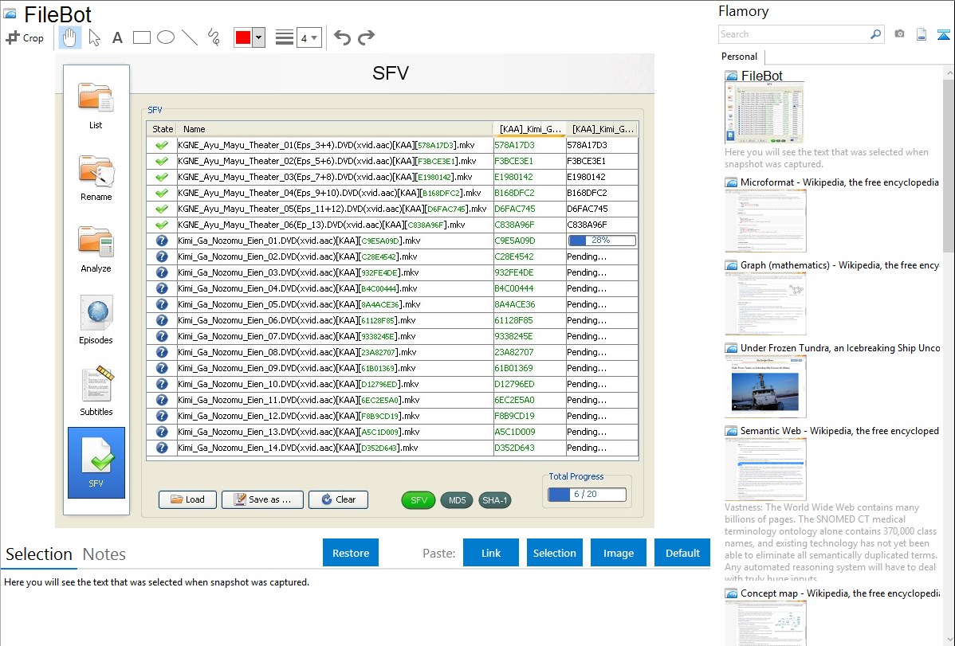Select the text annotation tool

pos(117,37)
